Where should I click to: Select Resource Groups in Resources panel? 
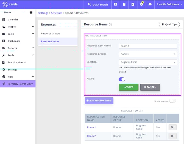coord(51,33)
